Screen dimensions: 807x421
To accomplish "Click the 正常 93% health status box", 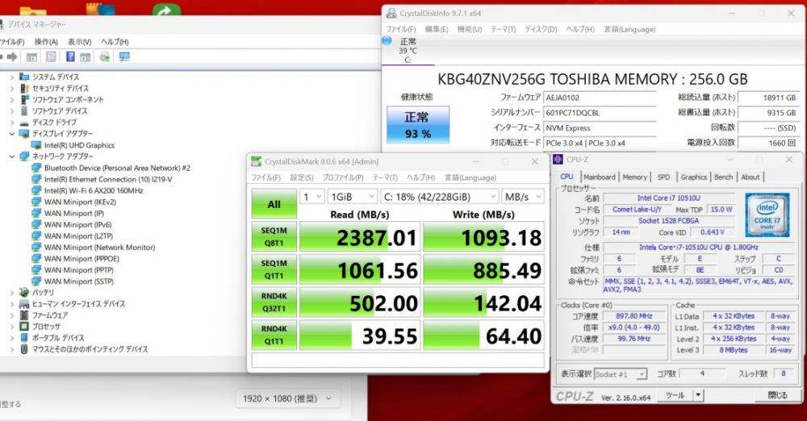I will coord(418,124).
